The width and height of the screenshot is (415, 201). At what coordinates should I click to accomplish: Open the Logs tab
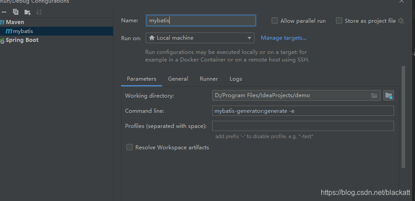click(x=236, y=79)
